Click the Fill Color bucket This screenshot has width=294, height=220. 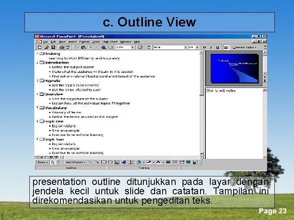[139, 162]
